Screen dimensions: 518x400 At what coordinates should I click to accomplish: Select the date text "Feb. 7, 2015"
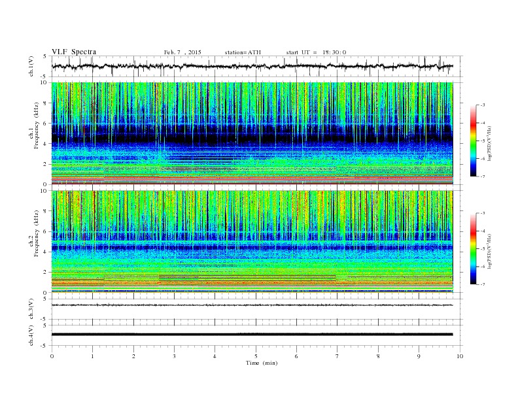click(x=182, y=52)
